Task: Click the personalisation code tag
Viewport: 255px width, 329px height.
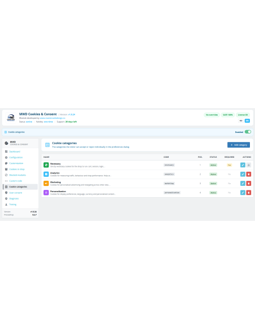Action: tap(172, 193)
